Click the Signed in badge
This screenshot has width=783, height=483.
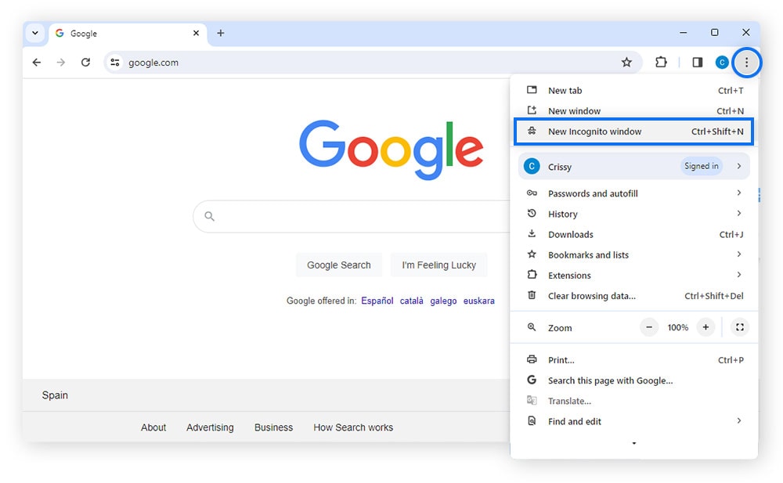[701, 166]
